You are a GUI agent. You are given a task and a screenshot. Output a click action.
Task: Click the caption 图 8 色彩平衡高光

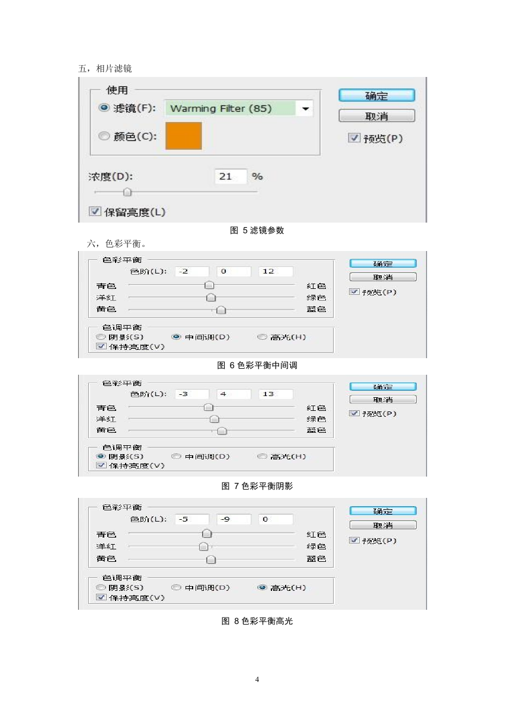257,621
